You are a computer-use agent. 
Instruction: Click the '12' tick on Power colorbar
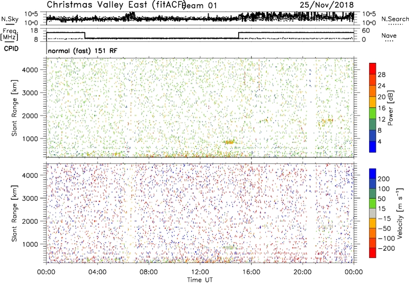tap(381, 120)
